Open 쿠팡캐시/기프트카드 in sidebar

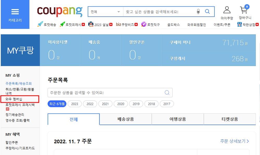(x=20, y=148)
